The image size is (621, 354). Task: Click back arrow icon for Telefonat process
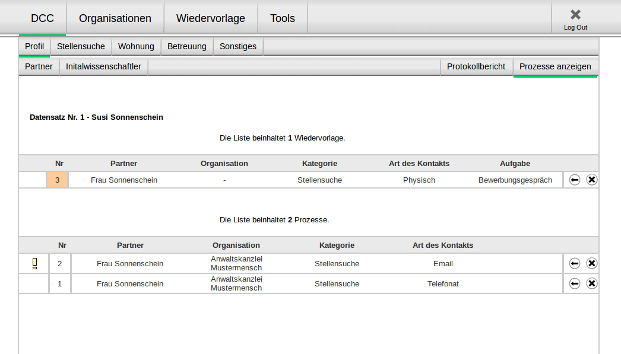click(x=575, y=283)
